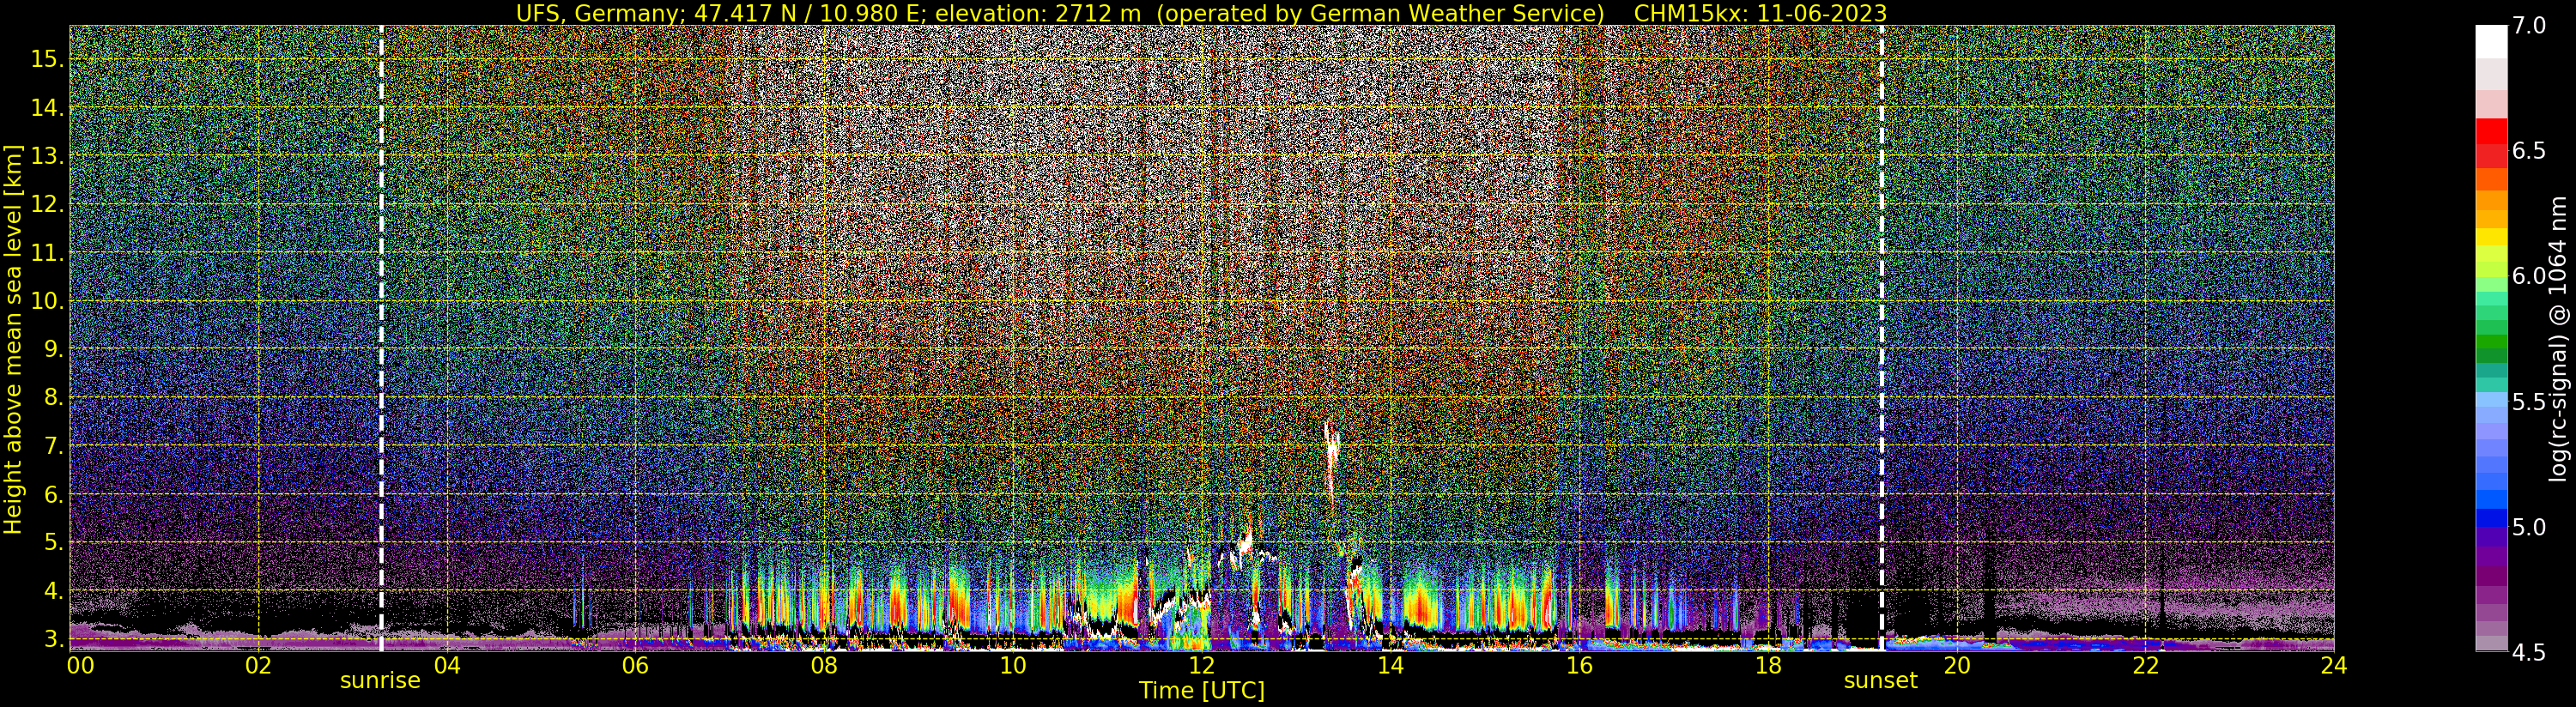The image size is (2576, 707).
Task: Click the 'Height above mean sea level [km]' label
Action: coord(13,340)
